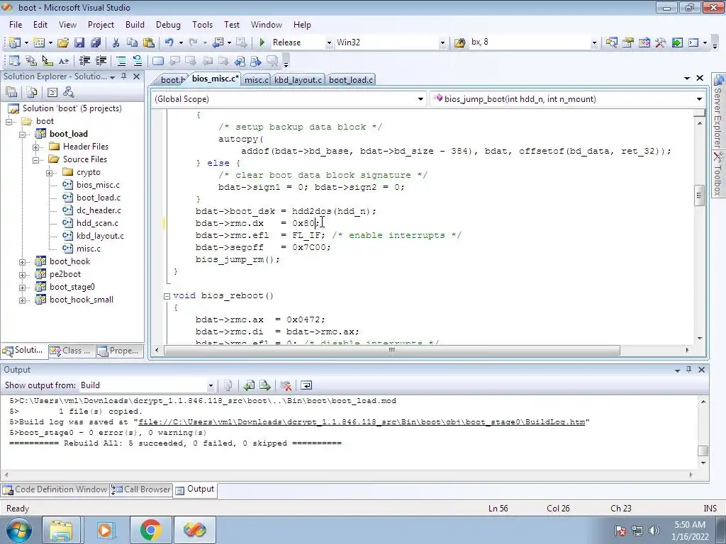This screenshot has width=726, height=544.
Task: Click the Paste clipboard icon
Action: (x=149, y=42)
